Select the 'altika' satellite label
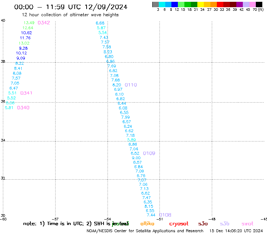 147,224
